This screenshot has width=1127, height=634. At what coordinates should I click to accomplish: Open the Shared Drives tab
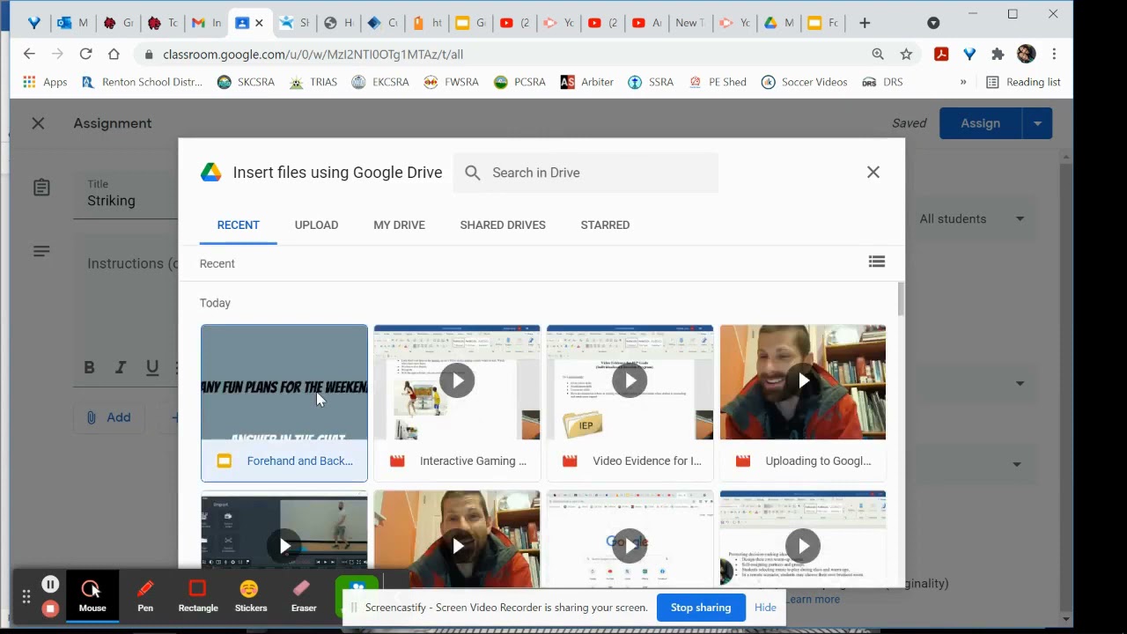pyautogui.click(x=503, y=225)
